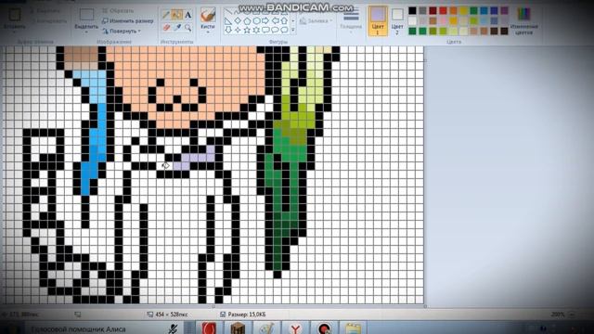
Task: Expand the Кисти dropdown arrow
Action: click(x=208, y=32)
